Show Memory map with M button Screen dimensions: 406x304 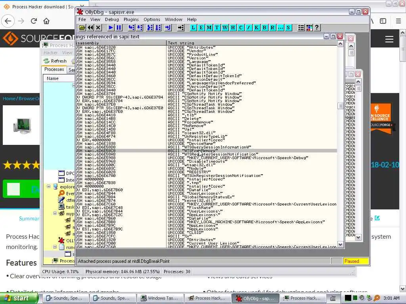[x=209, y=28]
